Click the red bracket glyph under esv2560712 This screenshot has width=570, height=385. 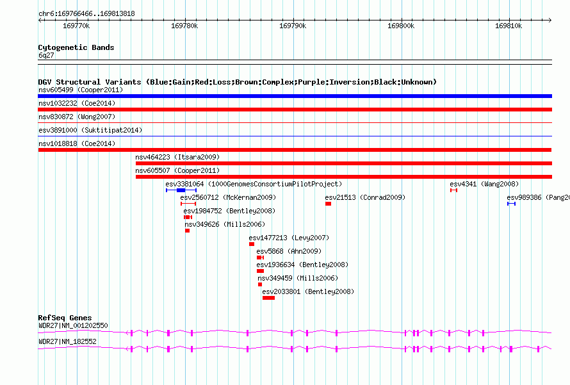(x=188, y=204)
